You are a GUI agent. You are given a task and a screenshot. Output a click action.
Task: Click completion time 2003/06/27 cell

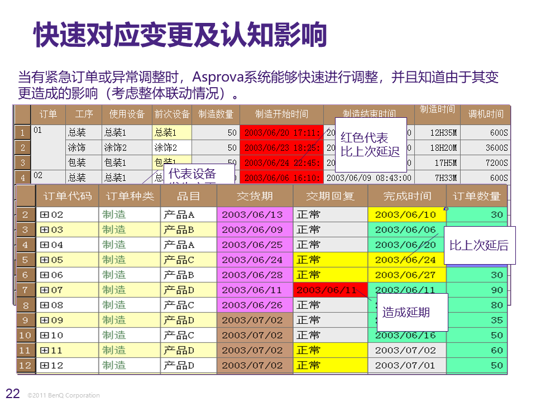(407, 275)
